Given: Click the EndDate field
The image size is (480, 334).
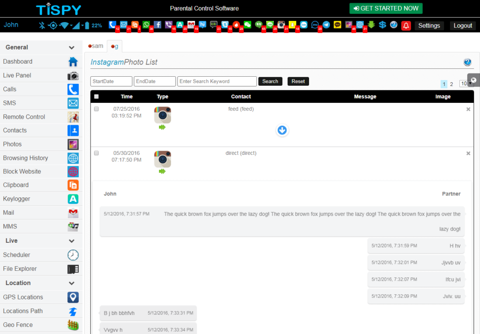Looking at the screenshot, I should [155, 81].
